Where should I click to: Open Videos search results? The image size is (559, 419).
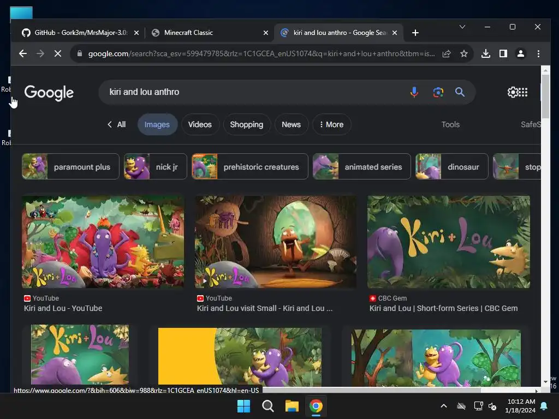[x=200, y=124]
